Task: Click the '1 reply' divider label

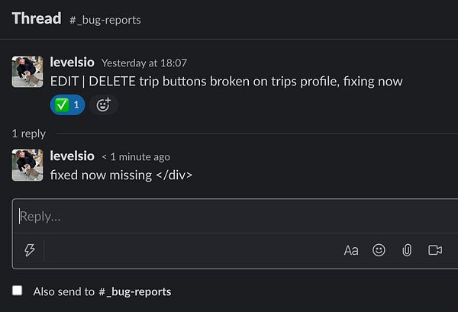Action: point(29,133)
